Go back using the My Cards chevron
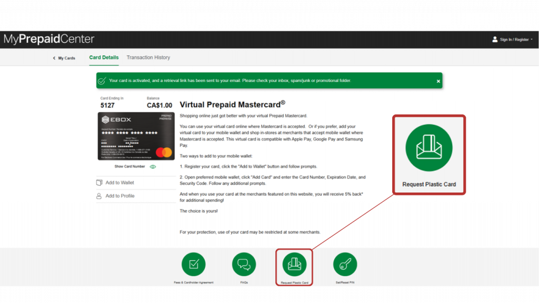The height and width of the screenshot is (303, 539). [54, 58]
